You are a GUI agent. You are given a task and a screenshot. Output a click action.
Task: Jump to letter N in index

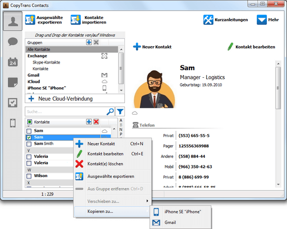tap(121, 129)
